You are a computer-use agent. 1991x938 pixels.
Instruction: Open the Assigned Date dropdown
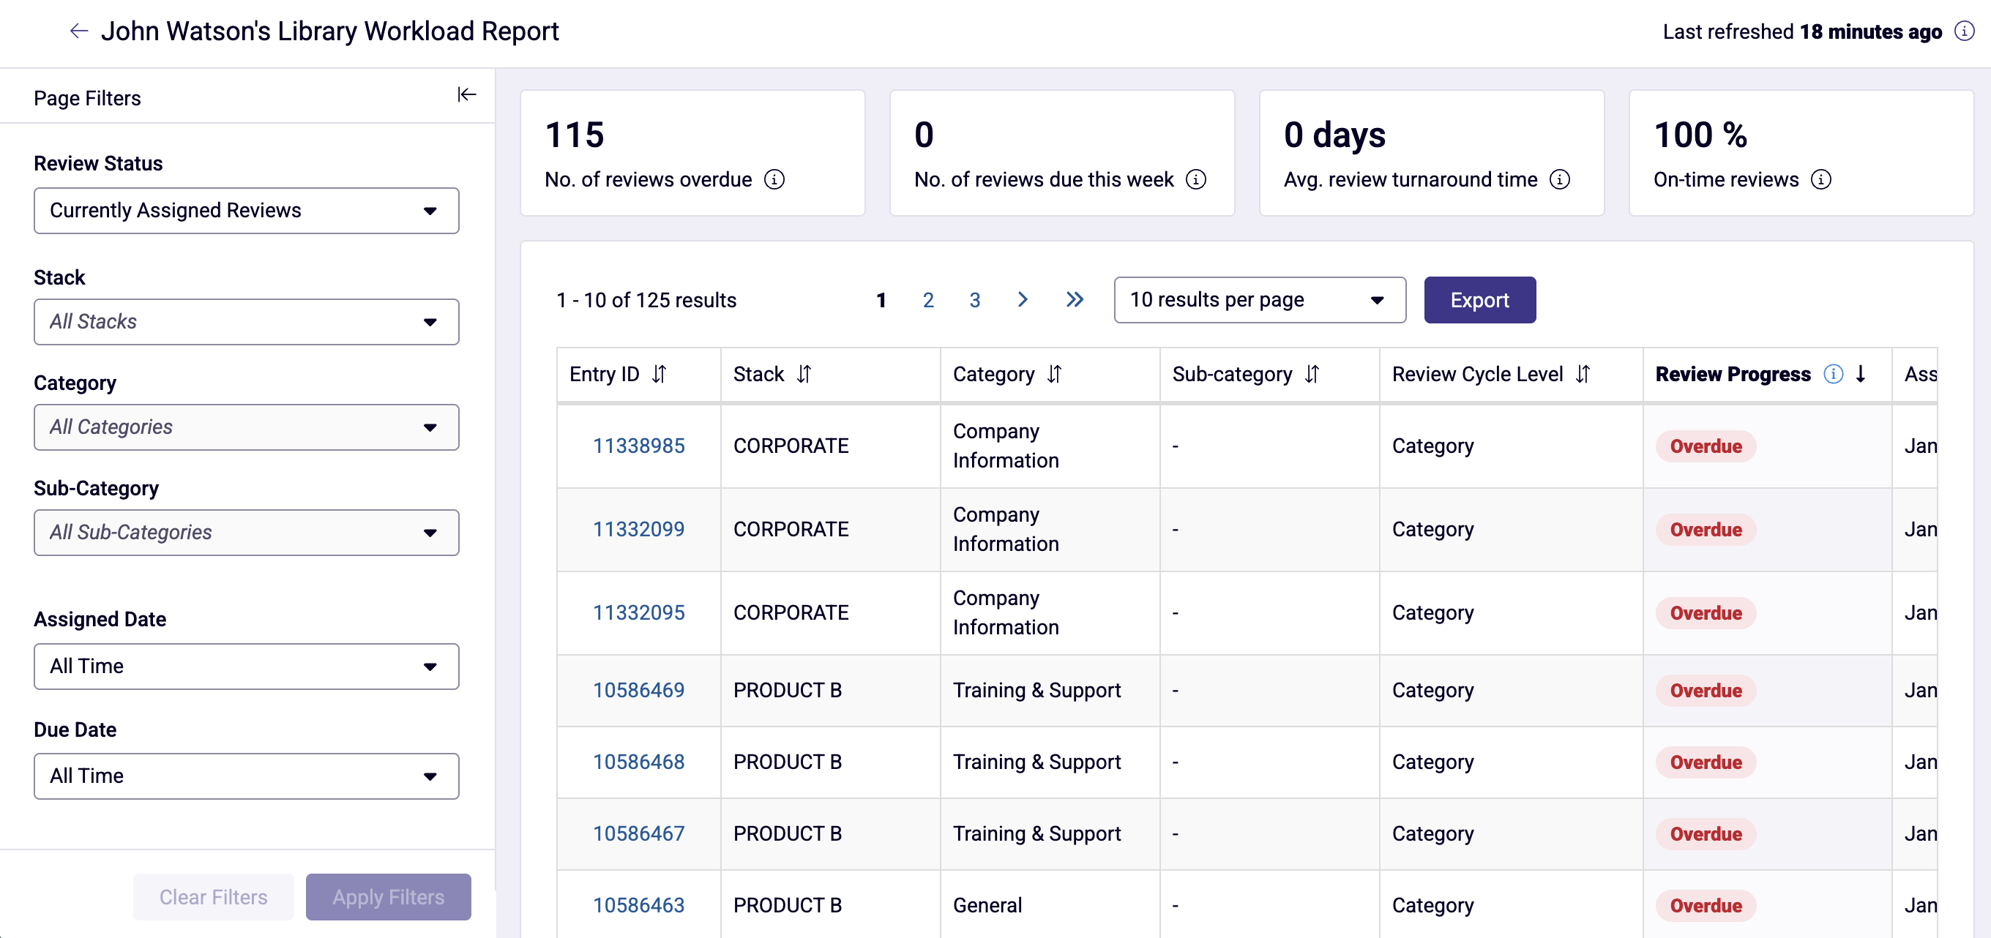[x=247, y=666]
